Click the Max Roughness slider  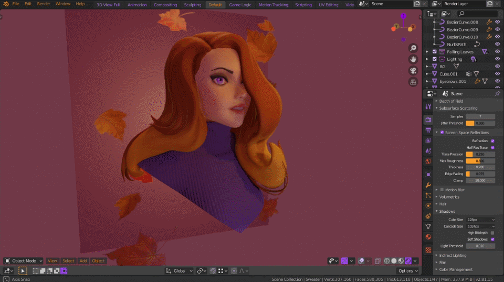click(x=480, y=161)
